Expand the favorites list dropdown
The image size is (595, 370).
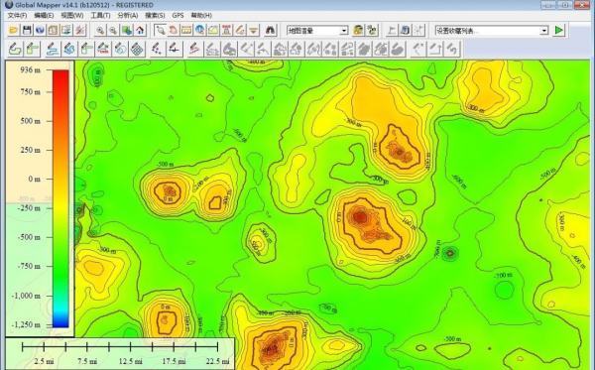(492, 31)
